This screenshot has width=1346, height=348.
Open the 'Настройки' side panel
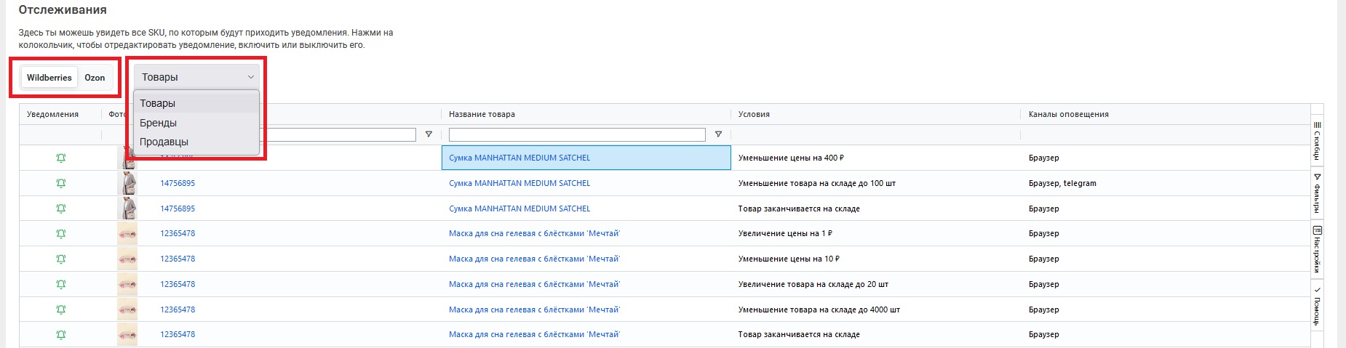pos(1317,248)
